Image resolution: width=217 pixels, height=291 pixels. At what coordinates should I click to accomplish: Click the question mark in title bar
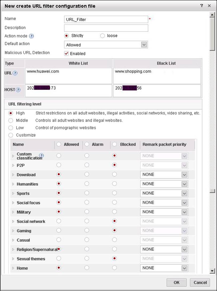(x=202, y=6)
